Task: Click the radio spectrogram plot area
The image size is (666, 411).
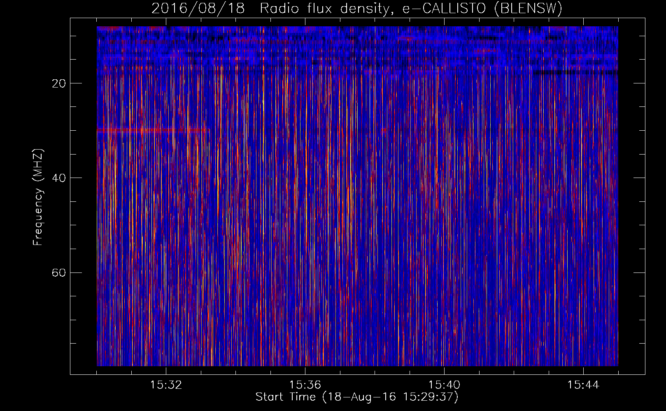Action: [357, 196]
